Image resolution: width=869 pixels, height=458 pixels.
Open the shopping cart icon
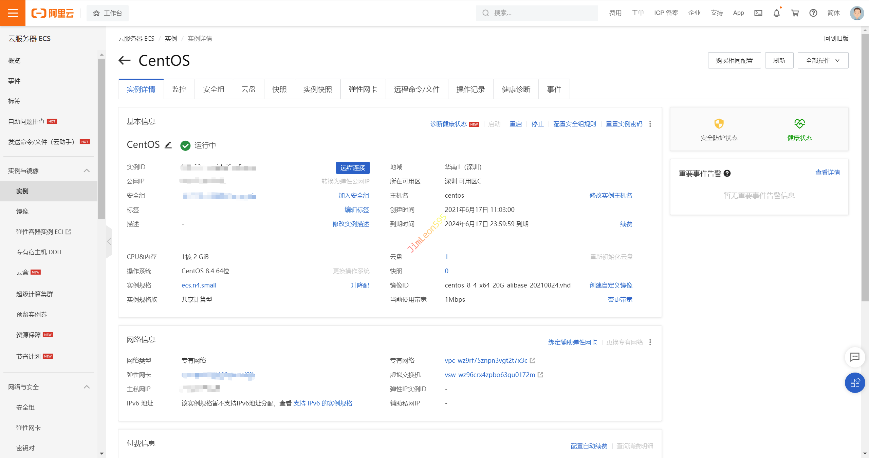pos(795,13)
